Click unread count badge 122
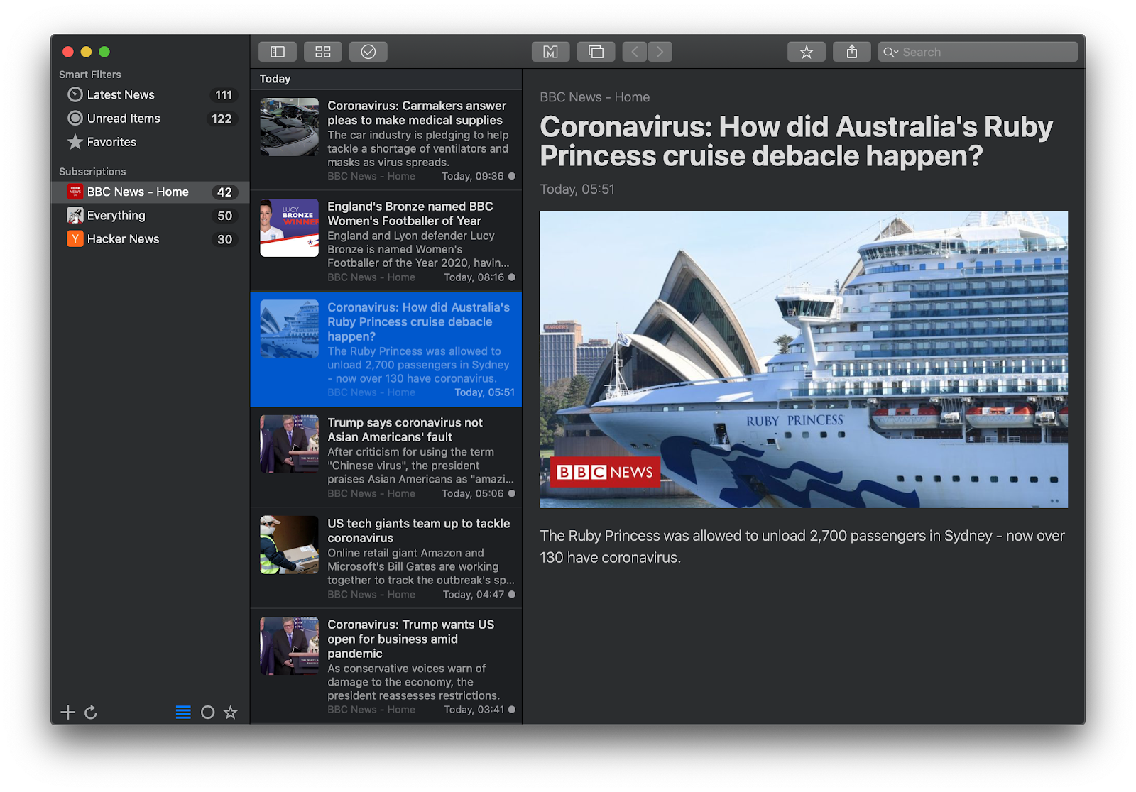Viewport: 1136px width, 792px height. point(222,119)
